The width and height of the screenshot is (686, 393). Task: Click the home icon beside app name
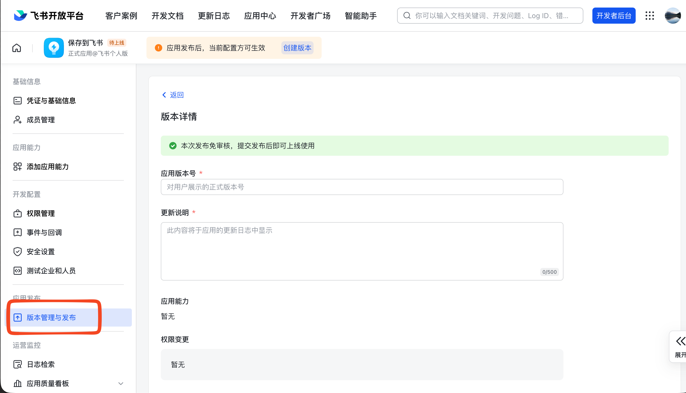coord(16,48)
